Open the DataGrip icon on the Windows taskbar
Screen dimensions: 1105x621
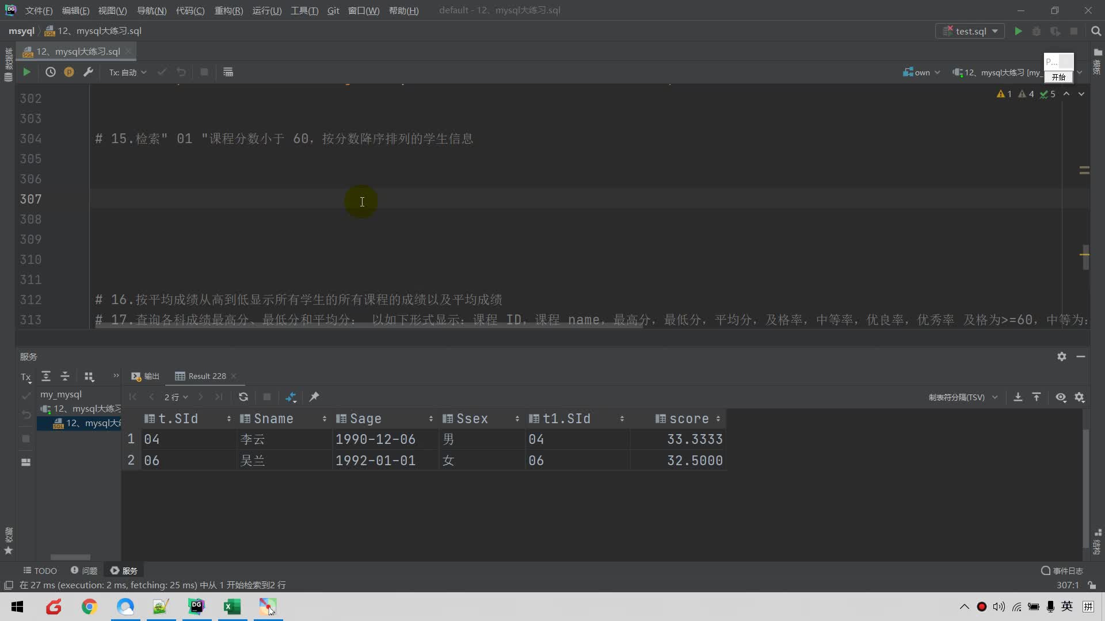pos(197,606)
